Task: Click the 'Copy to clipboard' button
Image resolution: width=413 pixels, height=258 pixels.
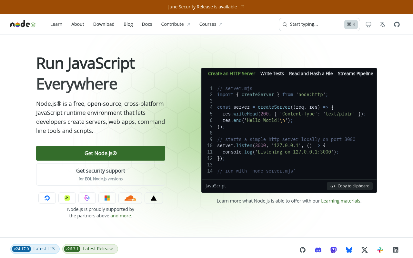Action: (x=350, y=186)
